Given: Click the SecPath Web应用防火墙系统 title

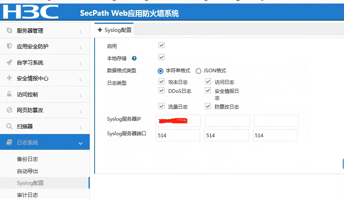Looking at the screenshot, I should [129, 13].
